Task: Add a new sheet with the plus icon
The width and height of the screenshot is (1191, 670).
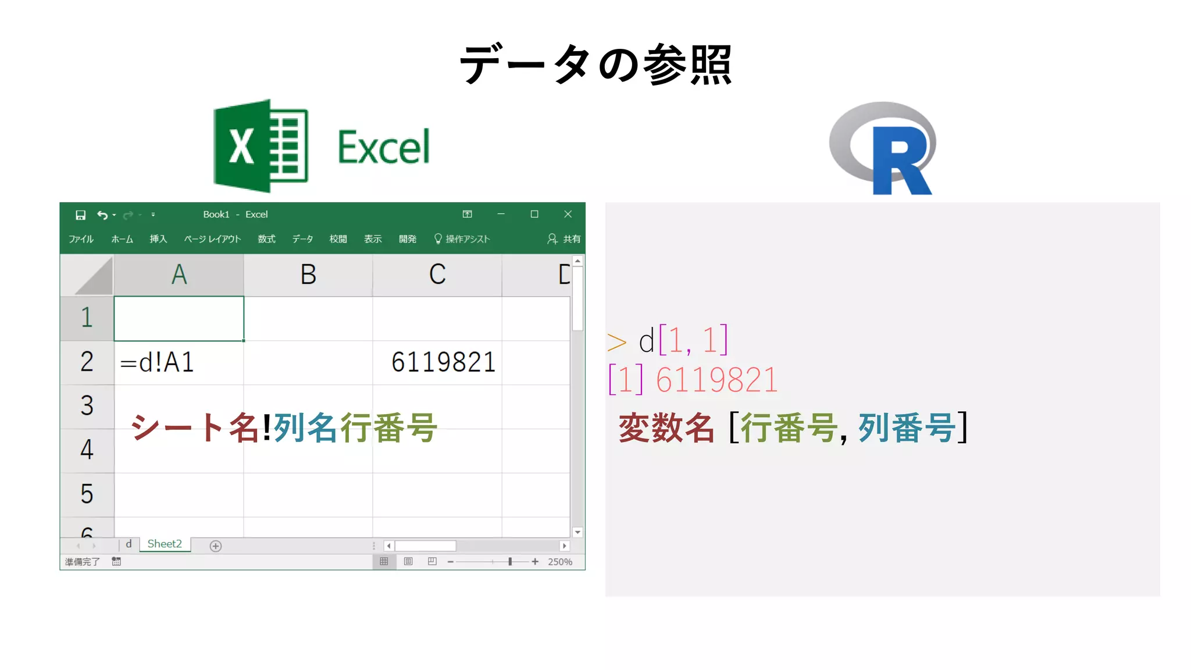Action: (x=216, y=546)
